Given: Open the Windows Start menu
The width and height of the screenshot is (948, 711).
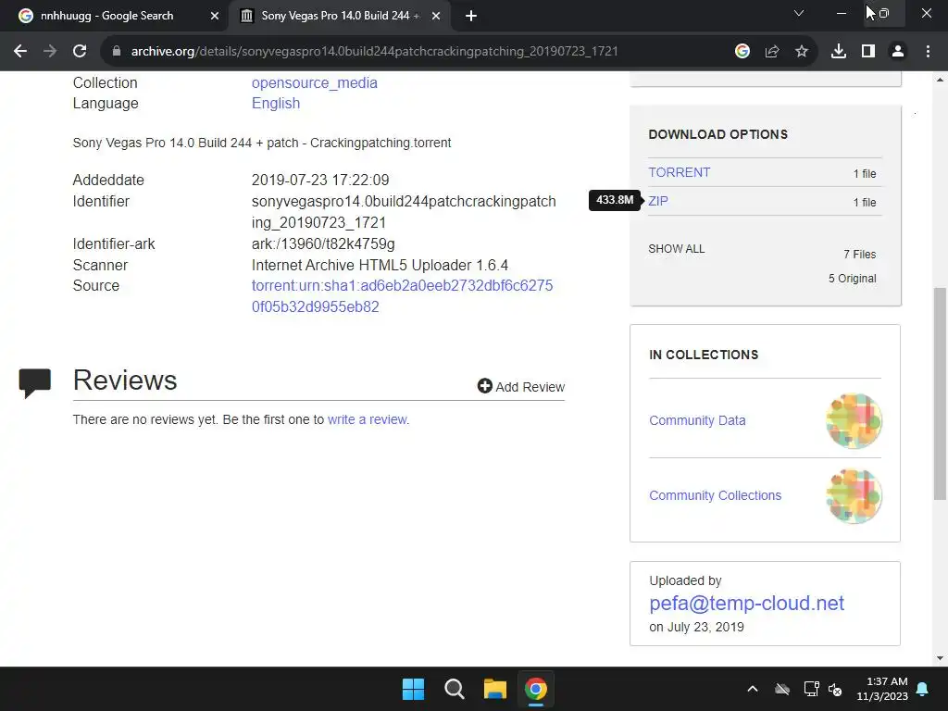Looking at the screenshot, I should [x=414, y=689].
